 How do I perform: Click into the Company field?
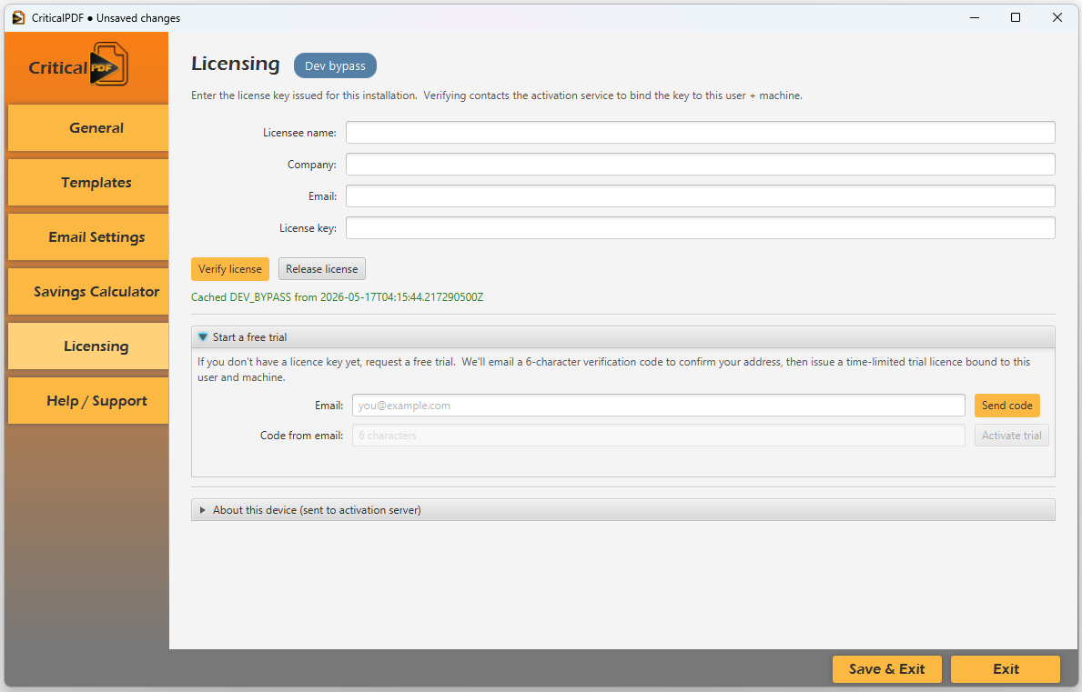700,164
